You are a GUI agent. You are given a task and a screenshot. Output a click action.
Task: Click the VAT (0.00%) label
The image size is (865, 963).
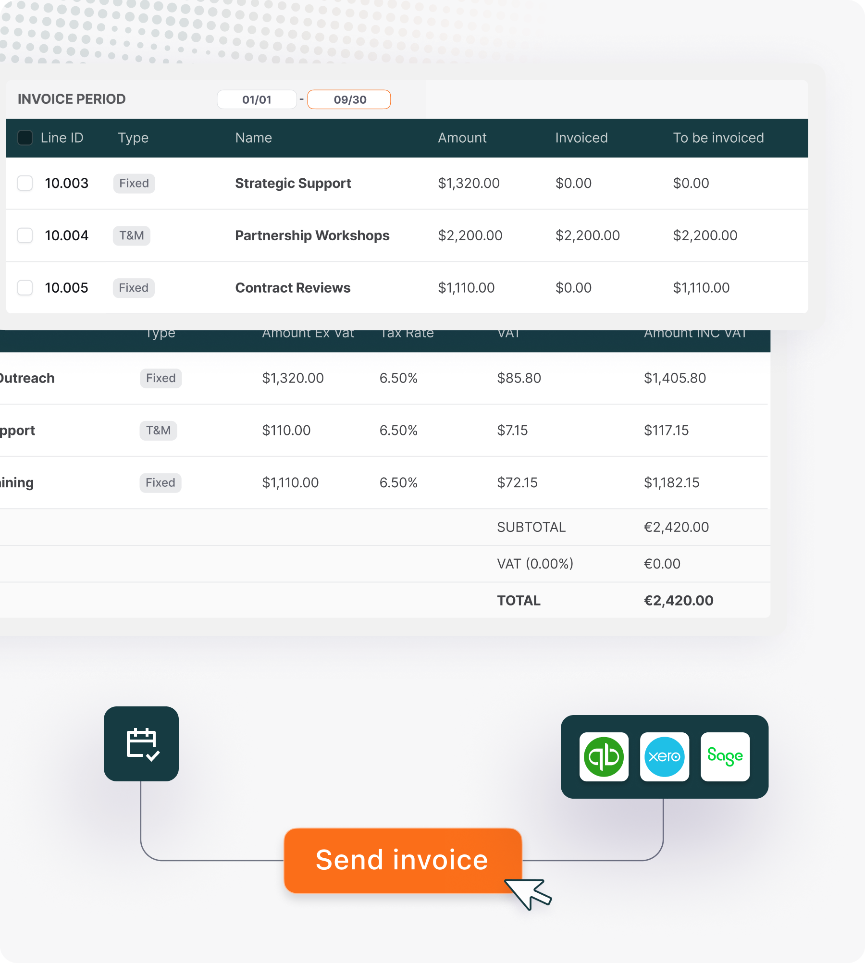click(x=535, y=564)
